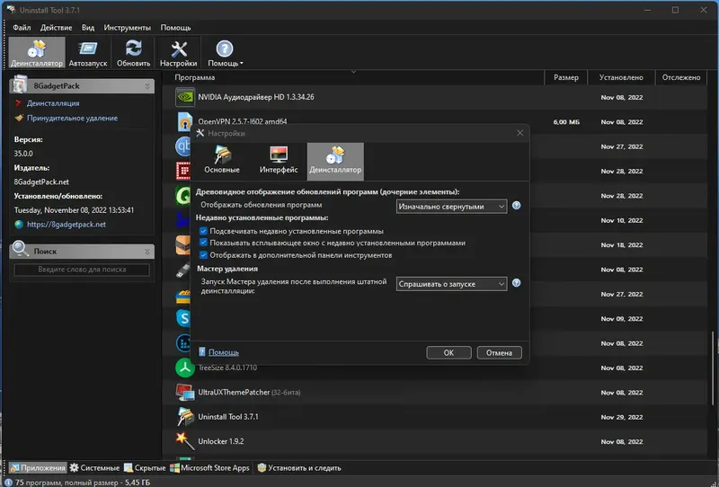719x487 pixels.
Task: Click the Unlocker 1.9.2 wand icon
Action: 185,441
